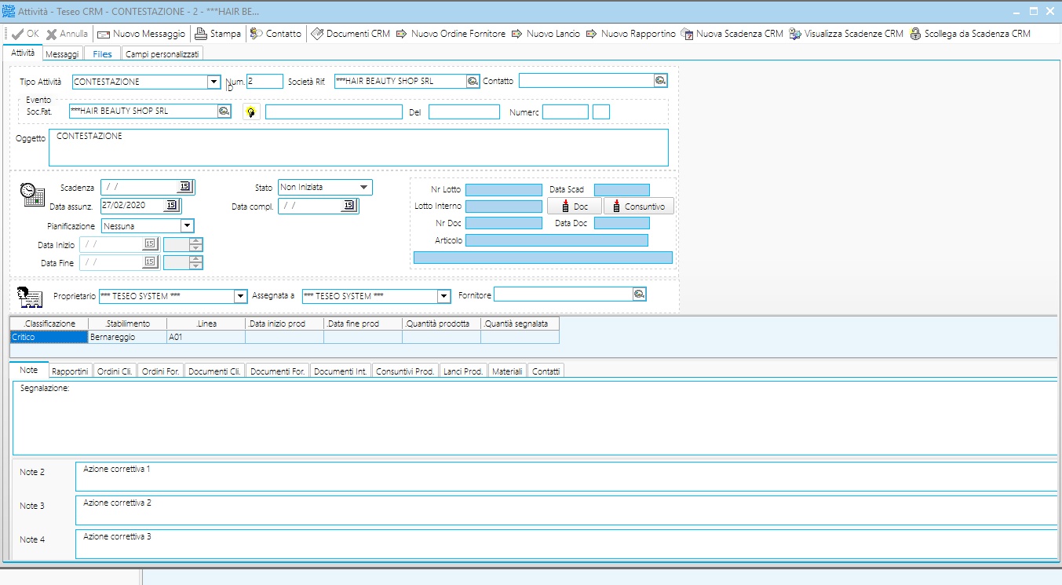Switch to the Messaggi tab
The width and height of the screenshot is (1062, 585).
(62, 54)
